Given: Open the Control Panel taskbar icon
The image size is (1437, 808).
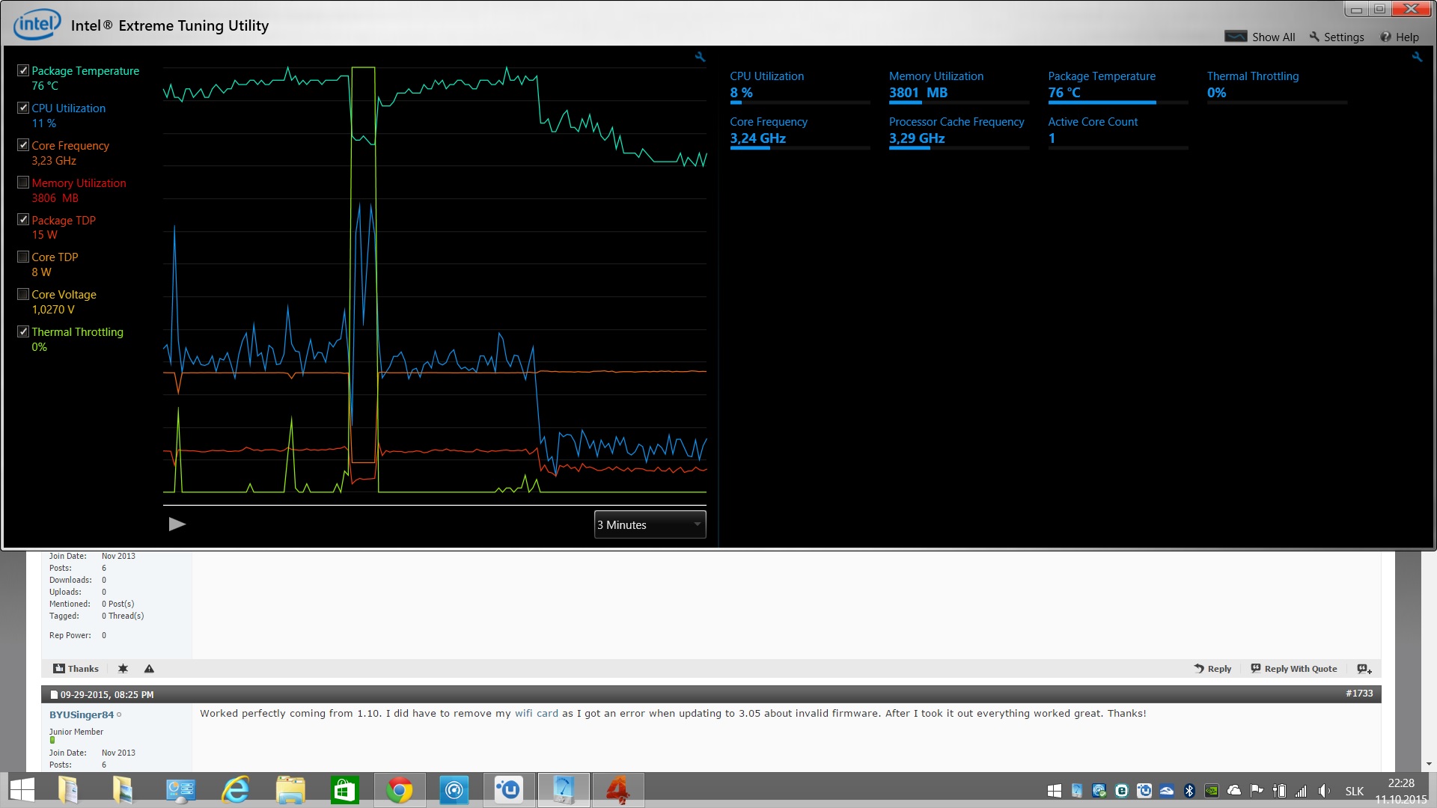Looking at the screenshot, I should pyautogui.click(x=180, y=790).
